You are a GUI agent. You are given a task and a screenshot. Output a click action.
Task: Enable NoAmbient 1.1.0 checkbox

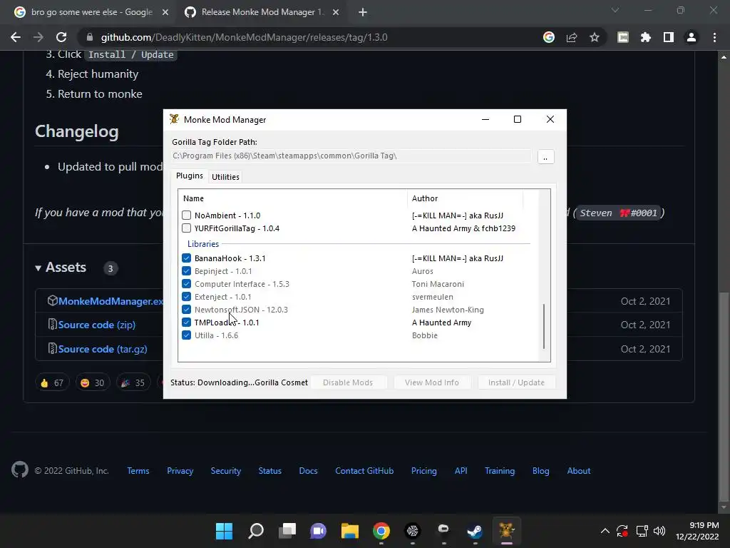[x=186, y=215]
